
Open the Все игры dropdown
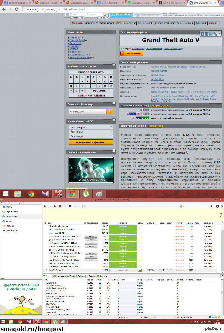pos(91,132)
